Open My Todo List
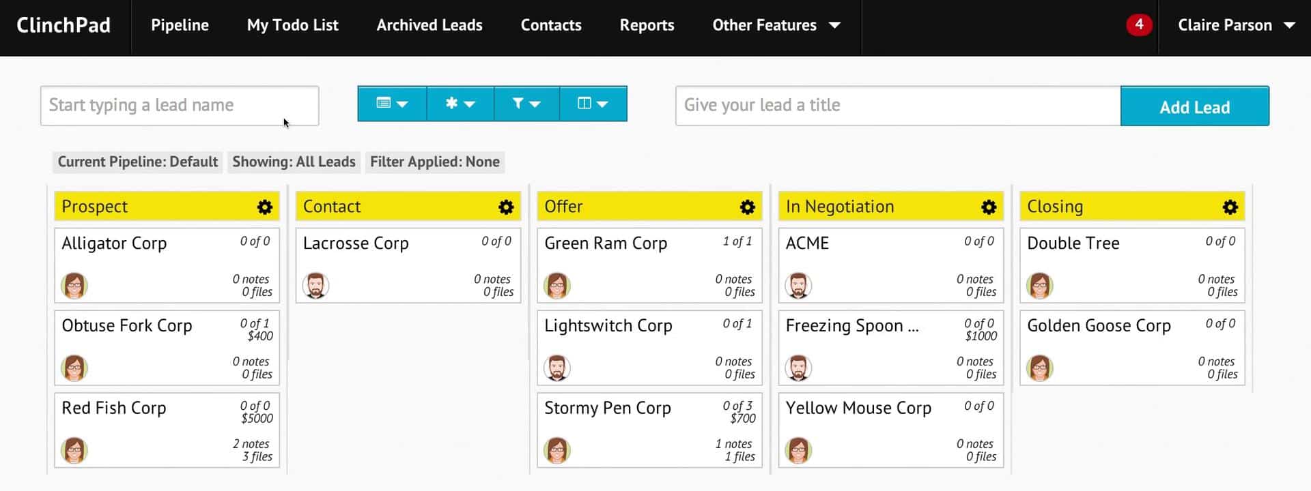This screenshot has height=491, width=1311. click(292, 25)
